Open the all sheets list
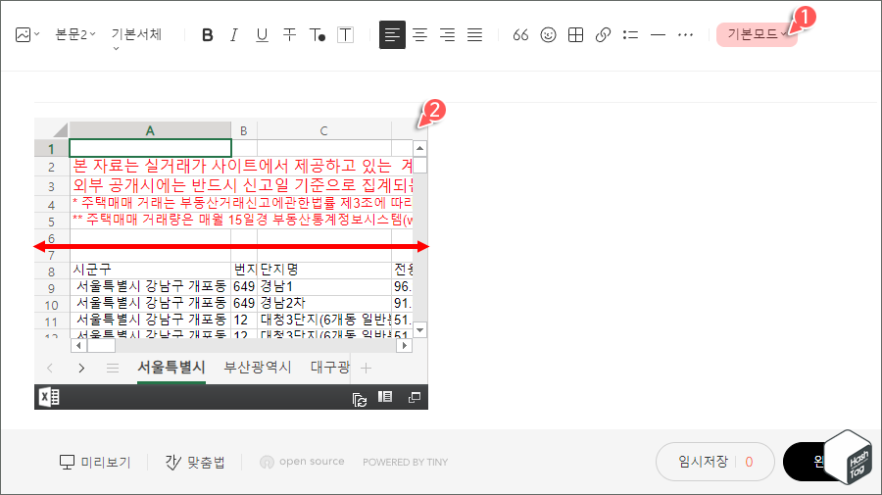Image resolution: width=882 pixels, height=495 pixels. click(x=113, y=368)
